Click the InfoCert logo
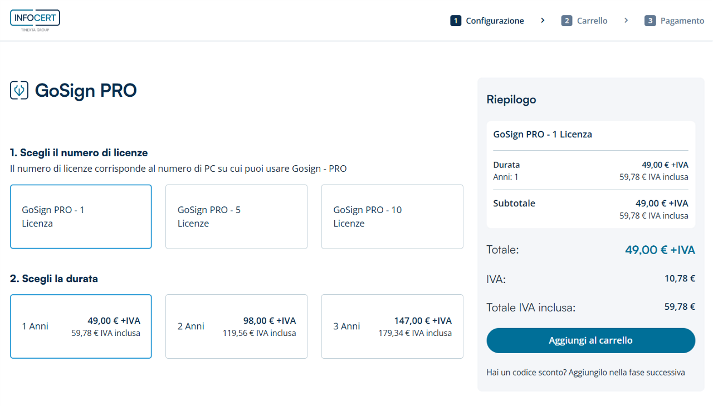Viewport: 713px width, 406px height. tap(35, 20)
